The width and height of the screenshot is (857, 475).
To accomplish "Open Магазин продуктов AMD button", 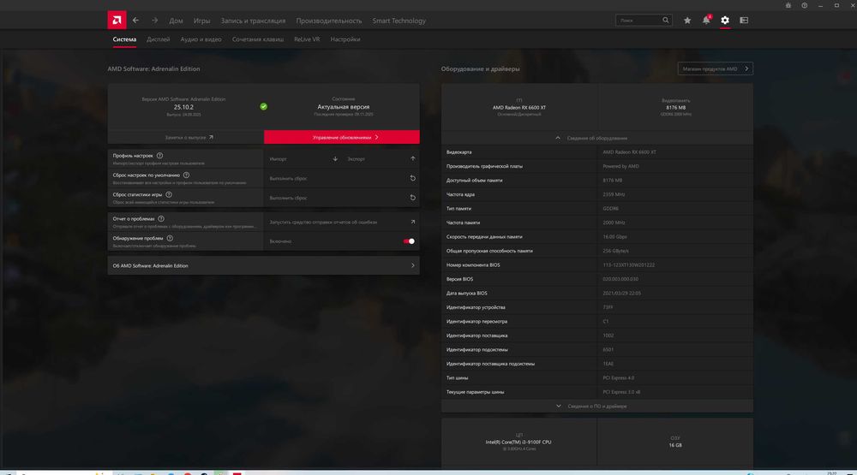I will click(x=715, y=68).
